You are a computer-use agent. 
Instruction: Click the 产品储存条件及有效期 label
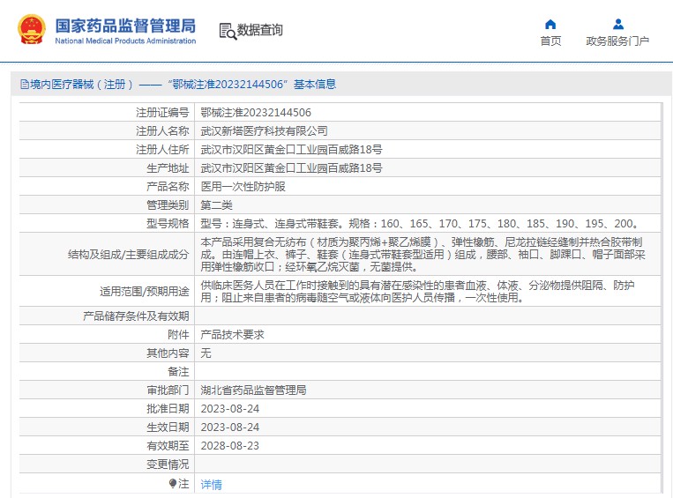click(136, 316)
